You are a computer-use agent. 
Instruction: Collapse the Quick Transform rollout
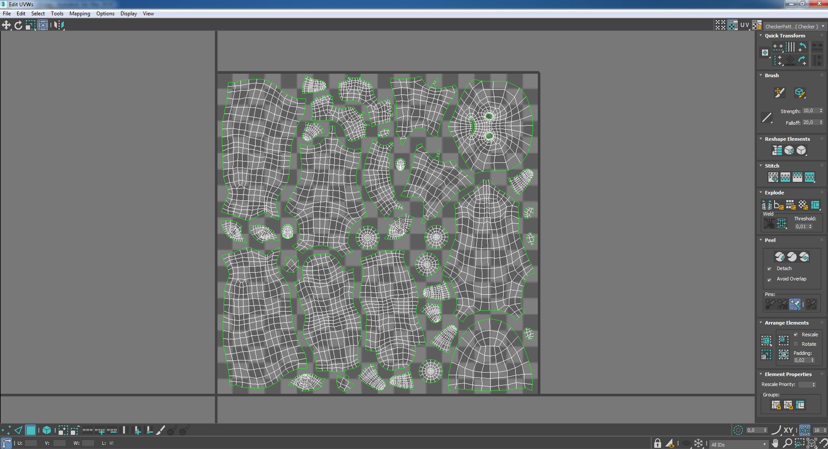pyautogui.click(x=785, y=36)
